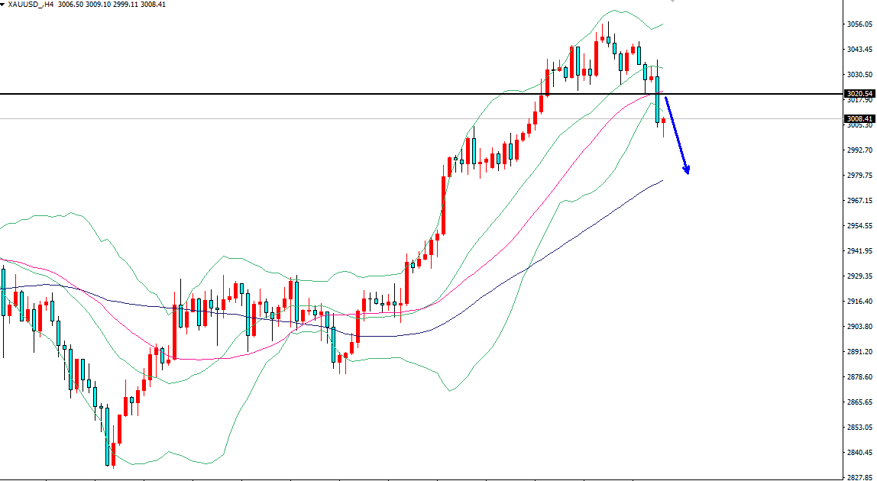Click the upper Bollinger band's right end
Image resolution: width=877 pixels, height=481 pixels.
[x=662, y=24]
